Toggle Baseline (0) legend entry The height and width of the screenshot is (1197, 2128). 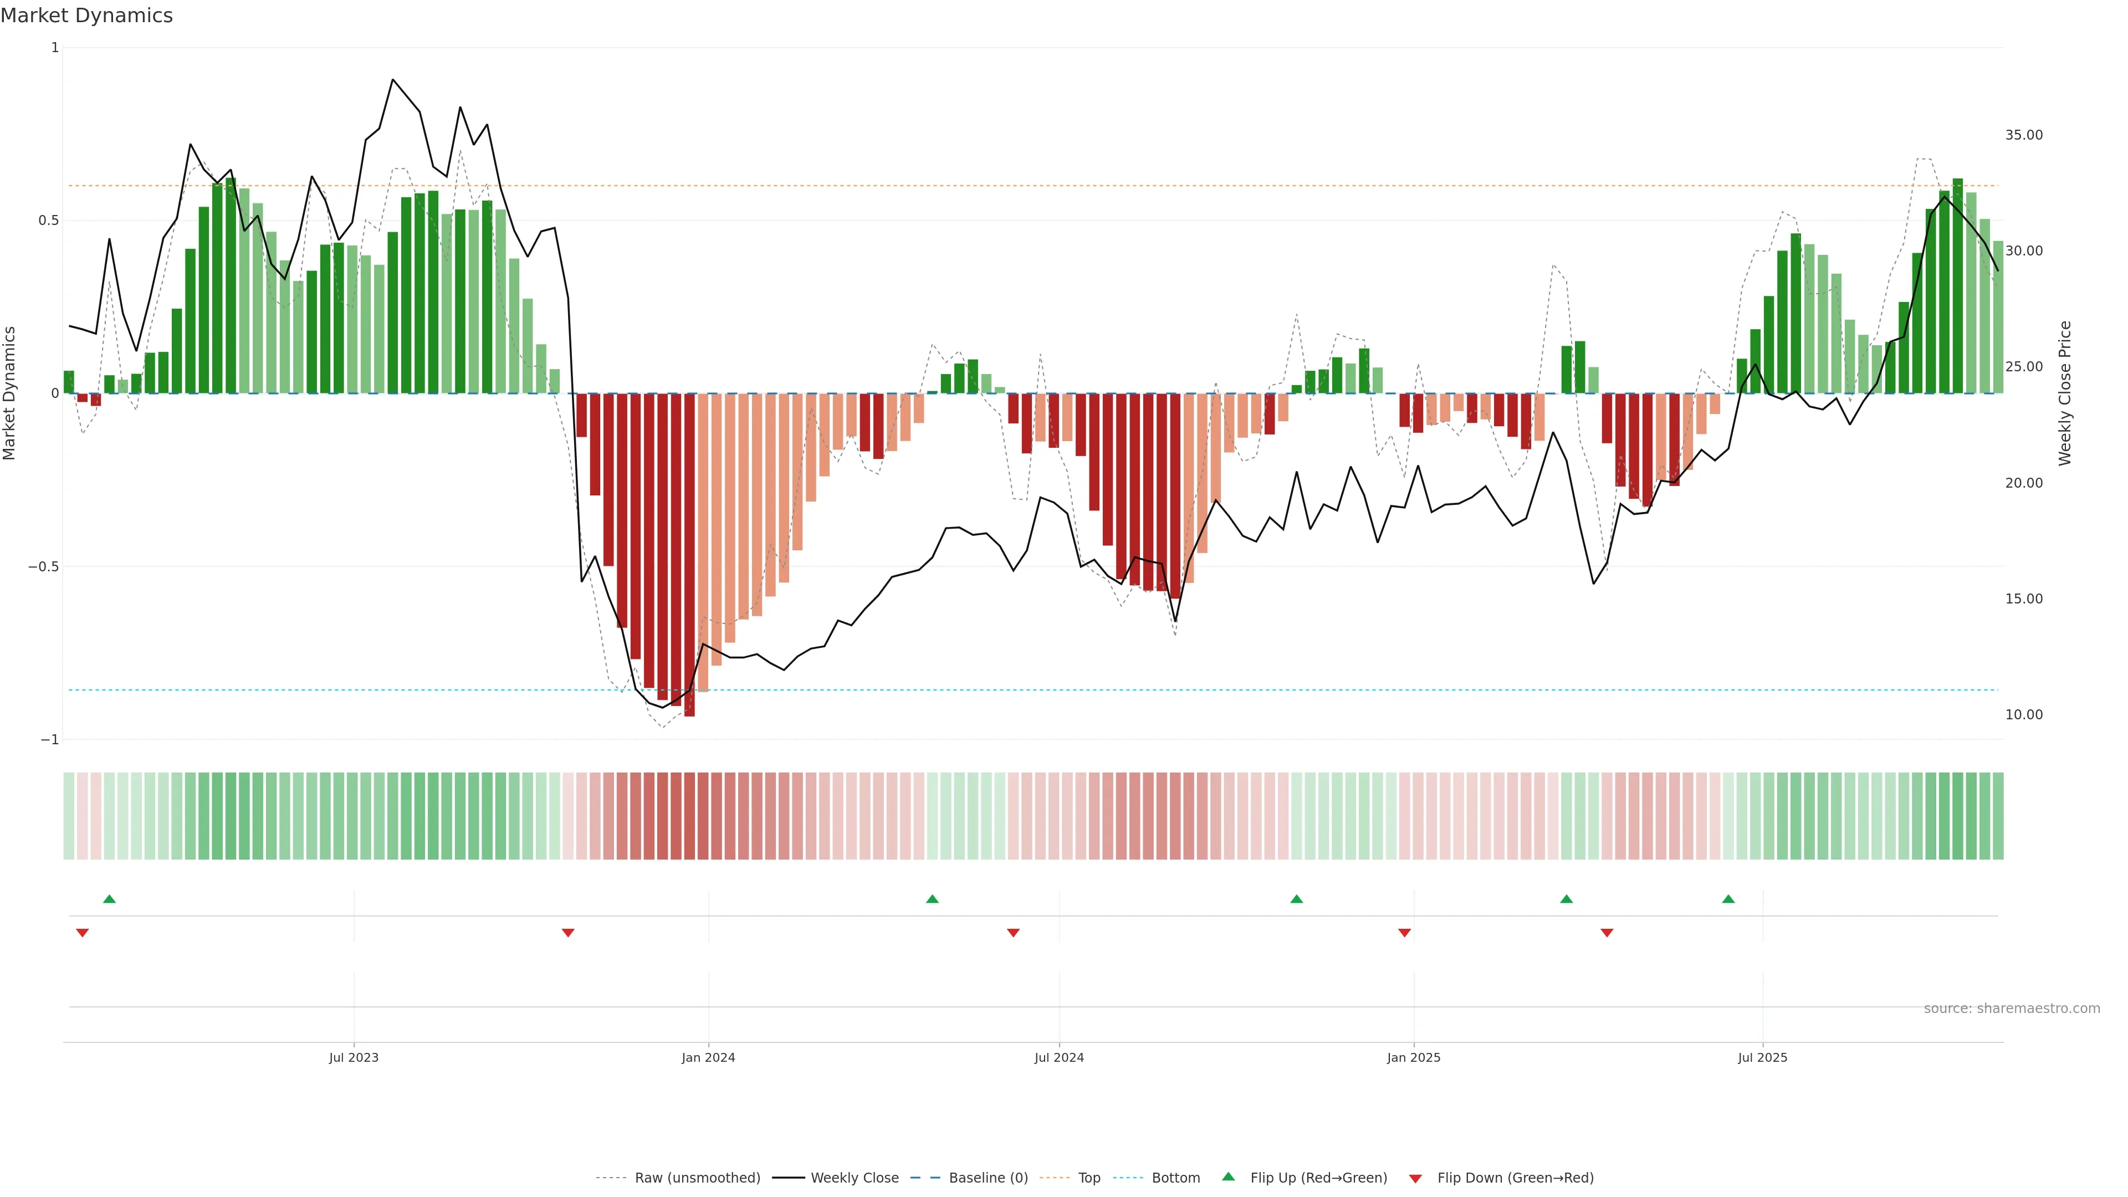[988, 1178]
